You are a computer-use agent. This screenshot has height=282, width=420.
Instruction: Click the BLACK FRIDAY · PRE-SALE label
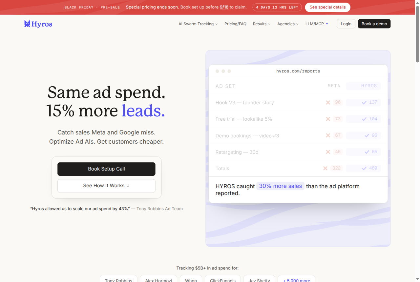point(92,7)
